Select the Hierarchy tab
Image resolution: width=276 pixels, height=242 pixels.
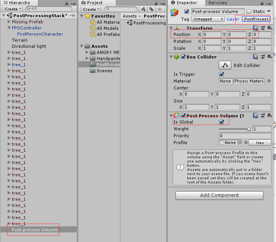pyautogui.click(x=19, y=3)
